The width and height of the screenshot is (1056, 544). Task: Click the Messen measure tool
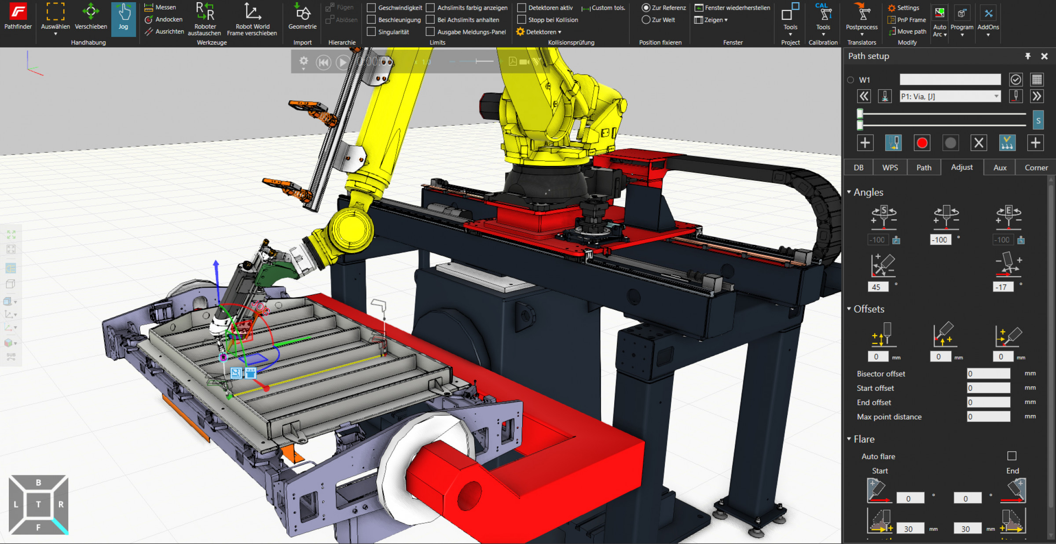click(x=160, y=7)
